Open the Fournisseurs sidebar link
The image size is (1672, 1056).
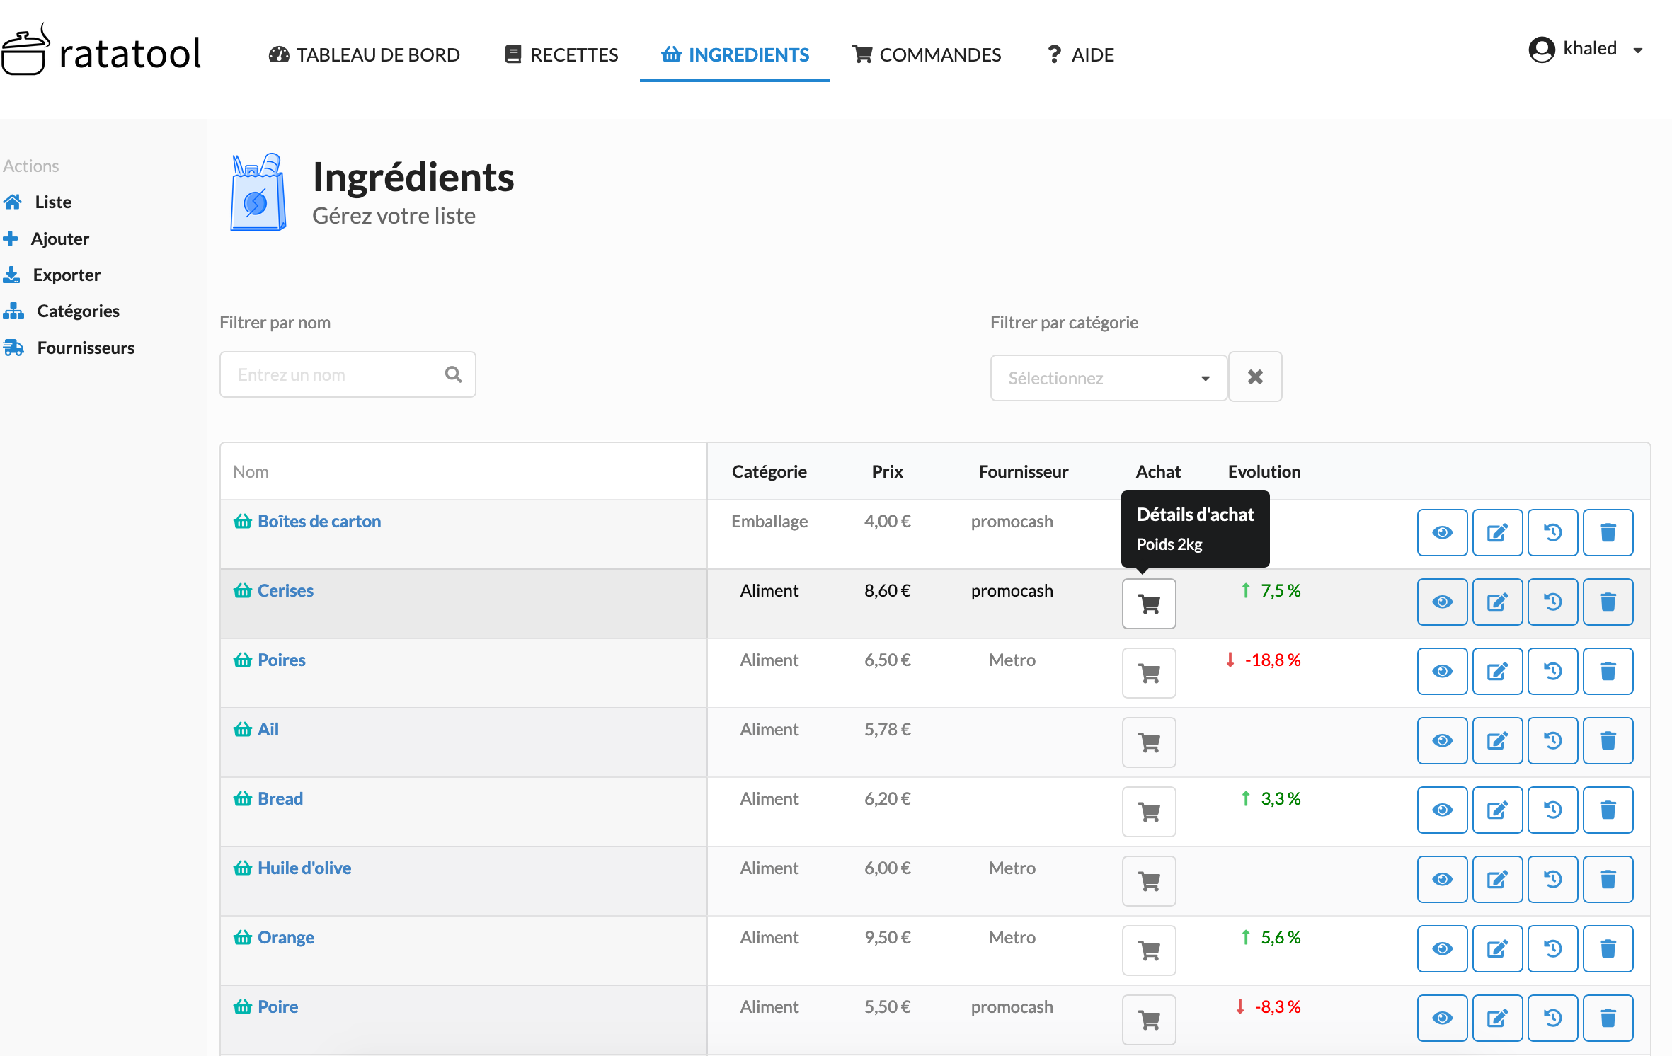click(x=69, y=348)
